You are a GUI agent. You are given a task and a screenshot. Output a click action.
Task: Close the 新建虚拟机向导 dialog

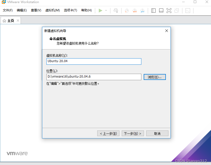(x=167, y=31)
